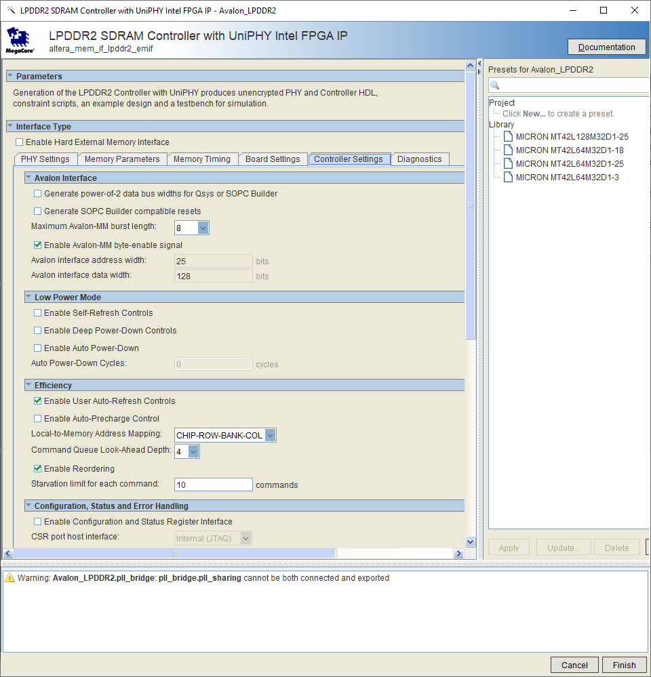Collapse the Low Power Mode section
Viewport: 651px width, 677px height.
(x=28, y=297)
